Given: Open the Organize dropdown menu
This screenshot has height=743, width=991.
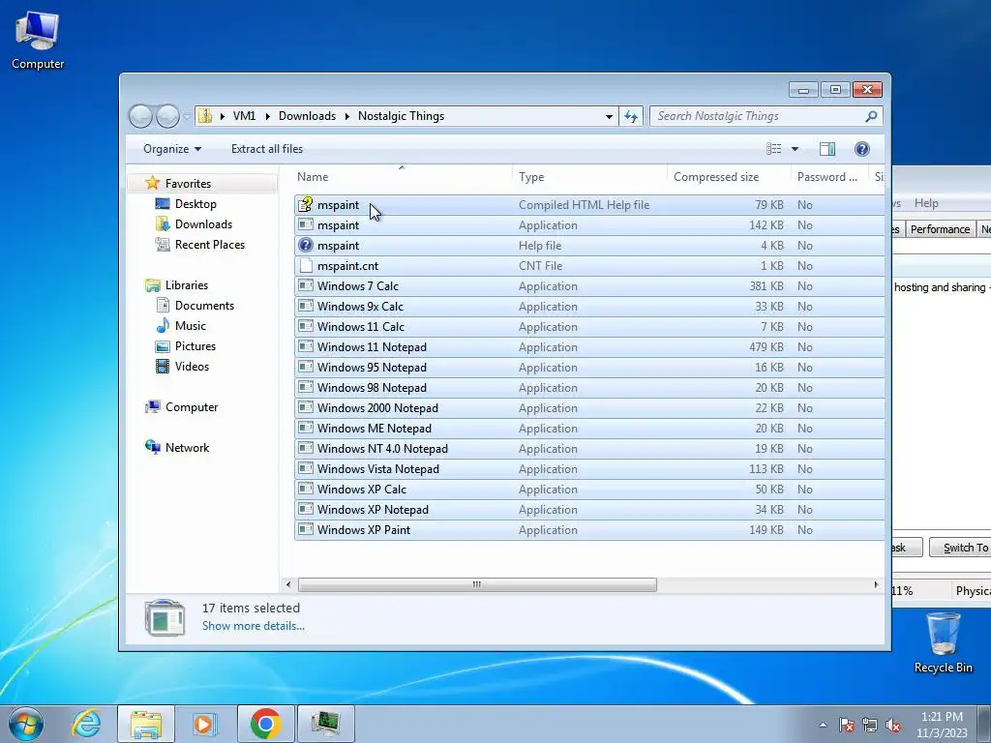Looking at the screenshot, I should pos(172,149).
